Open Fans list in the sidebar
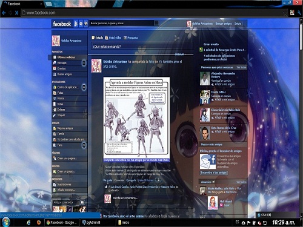 pos(70,145)
